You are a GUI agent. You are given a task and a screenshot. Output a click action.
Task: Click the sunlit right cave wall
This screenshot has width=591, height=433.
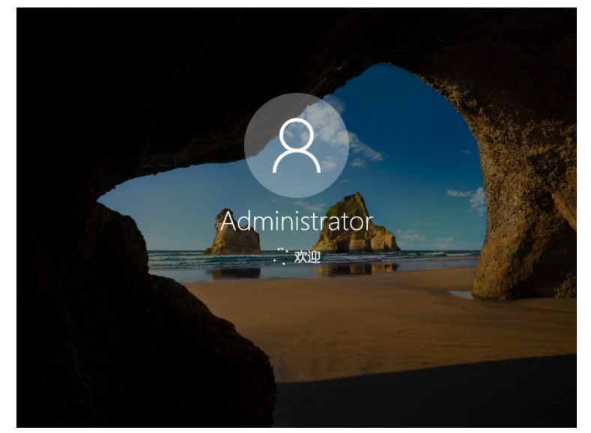tap(524, 169)
